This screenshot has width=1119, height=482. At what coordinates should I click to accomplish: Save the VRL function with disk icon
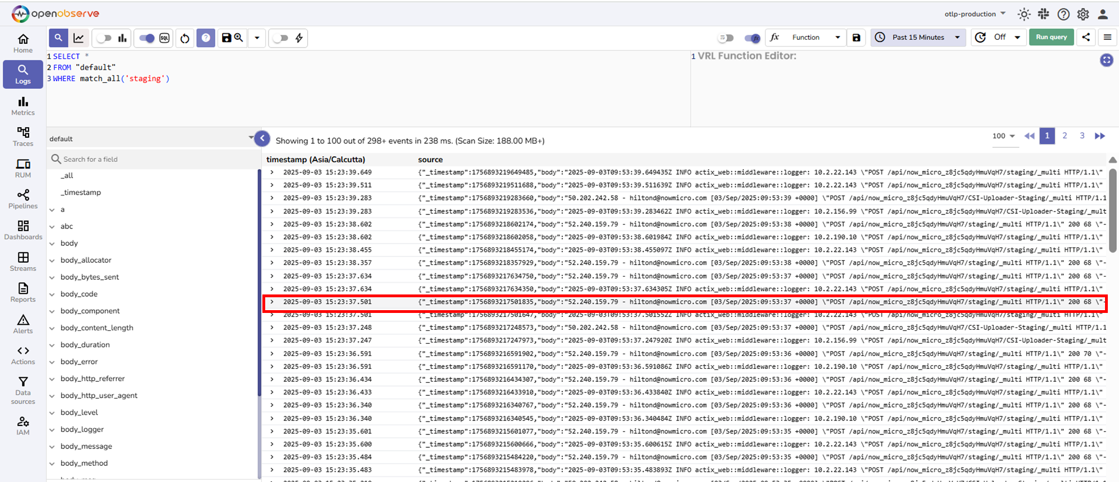click(x=856, y=38)
